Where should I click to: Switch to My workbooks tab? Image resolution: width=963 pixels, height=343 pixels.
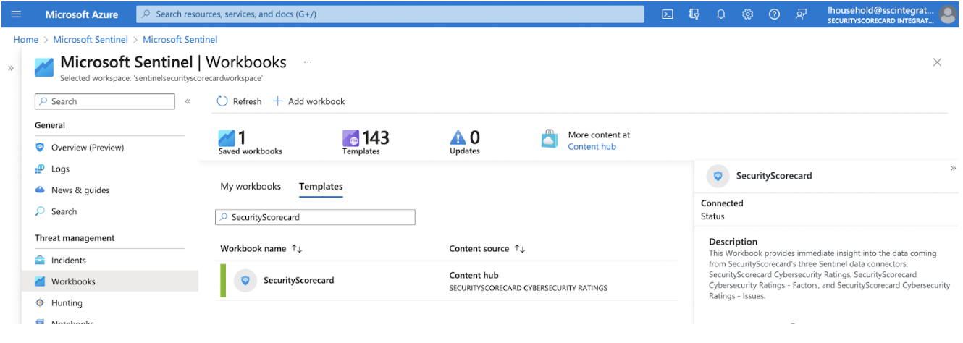point(251,187)
